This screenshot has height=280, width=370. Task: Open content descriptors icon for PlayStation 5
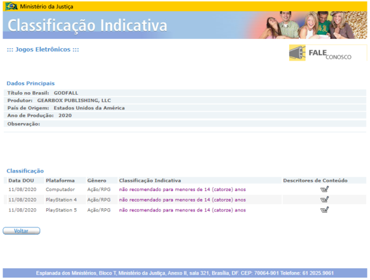point(324,210)
